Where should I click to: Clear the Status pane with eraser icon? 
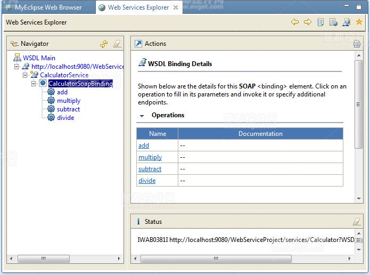point(357,222)
